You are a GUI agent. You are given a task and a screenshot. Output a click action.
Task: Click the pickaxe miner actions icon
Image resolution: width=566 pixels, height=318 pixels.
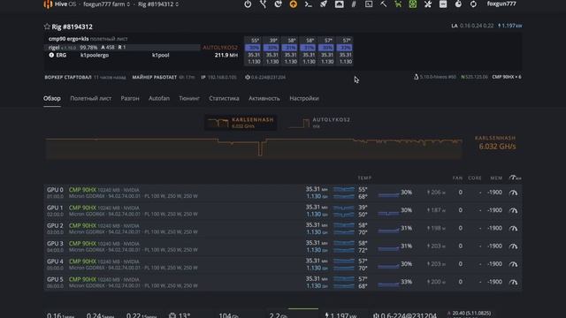pyautogui.click(x=383, y=4)
